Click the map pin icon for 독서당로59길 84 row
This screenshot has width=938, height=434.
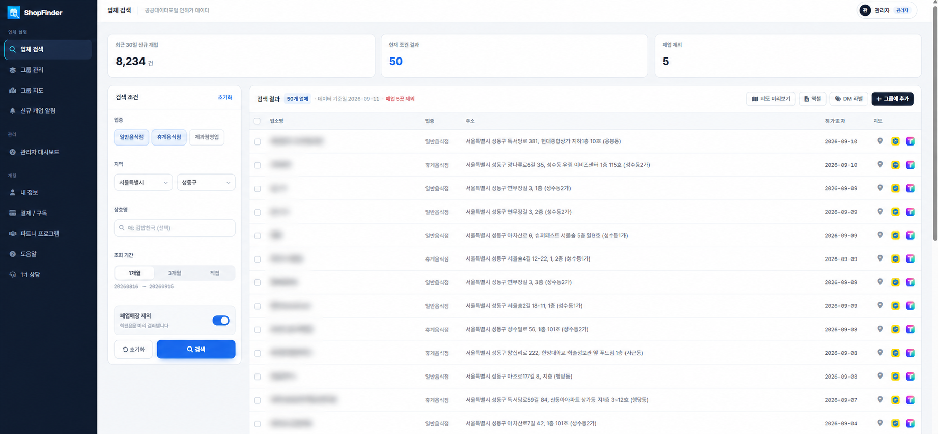880,400
